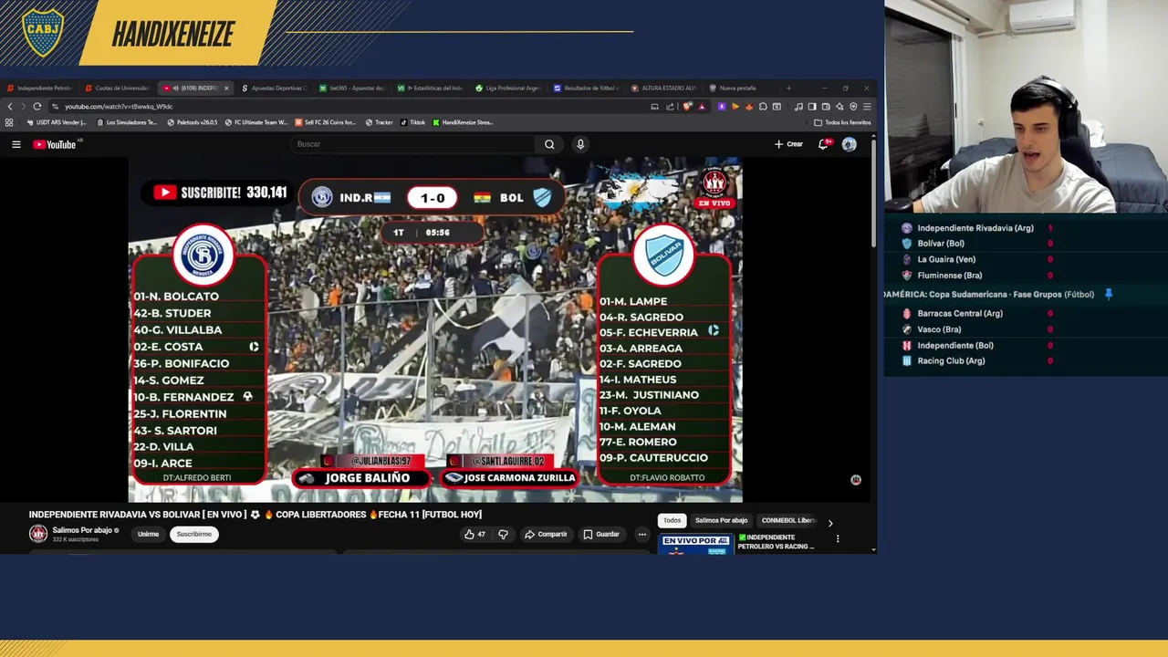This screenshot has width=1168, height=657.
Task: Open Salimos Por abajo channel avatar
Action: pos(38,534)
